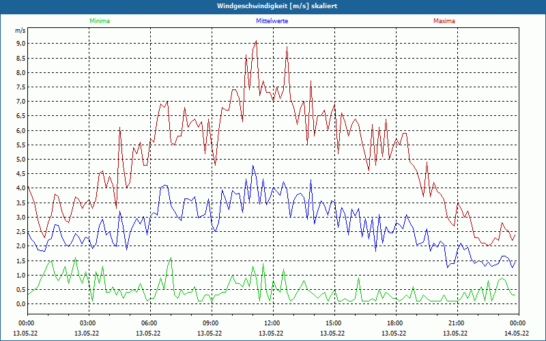Click the m/s unit label above y-axis
Viewport: 546px width, 341px height.
click(20, 31)
